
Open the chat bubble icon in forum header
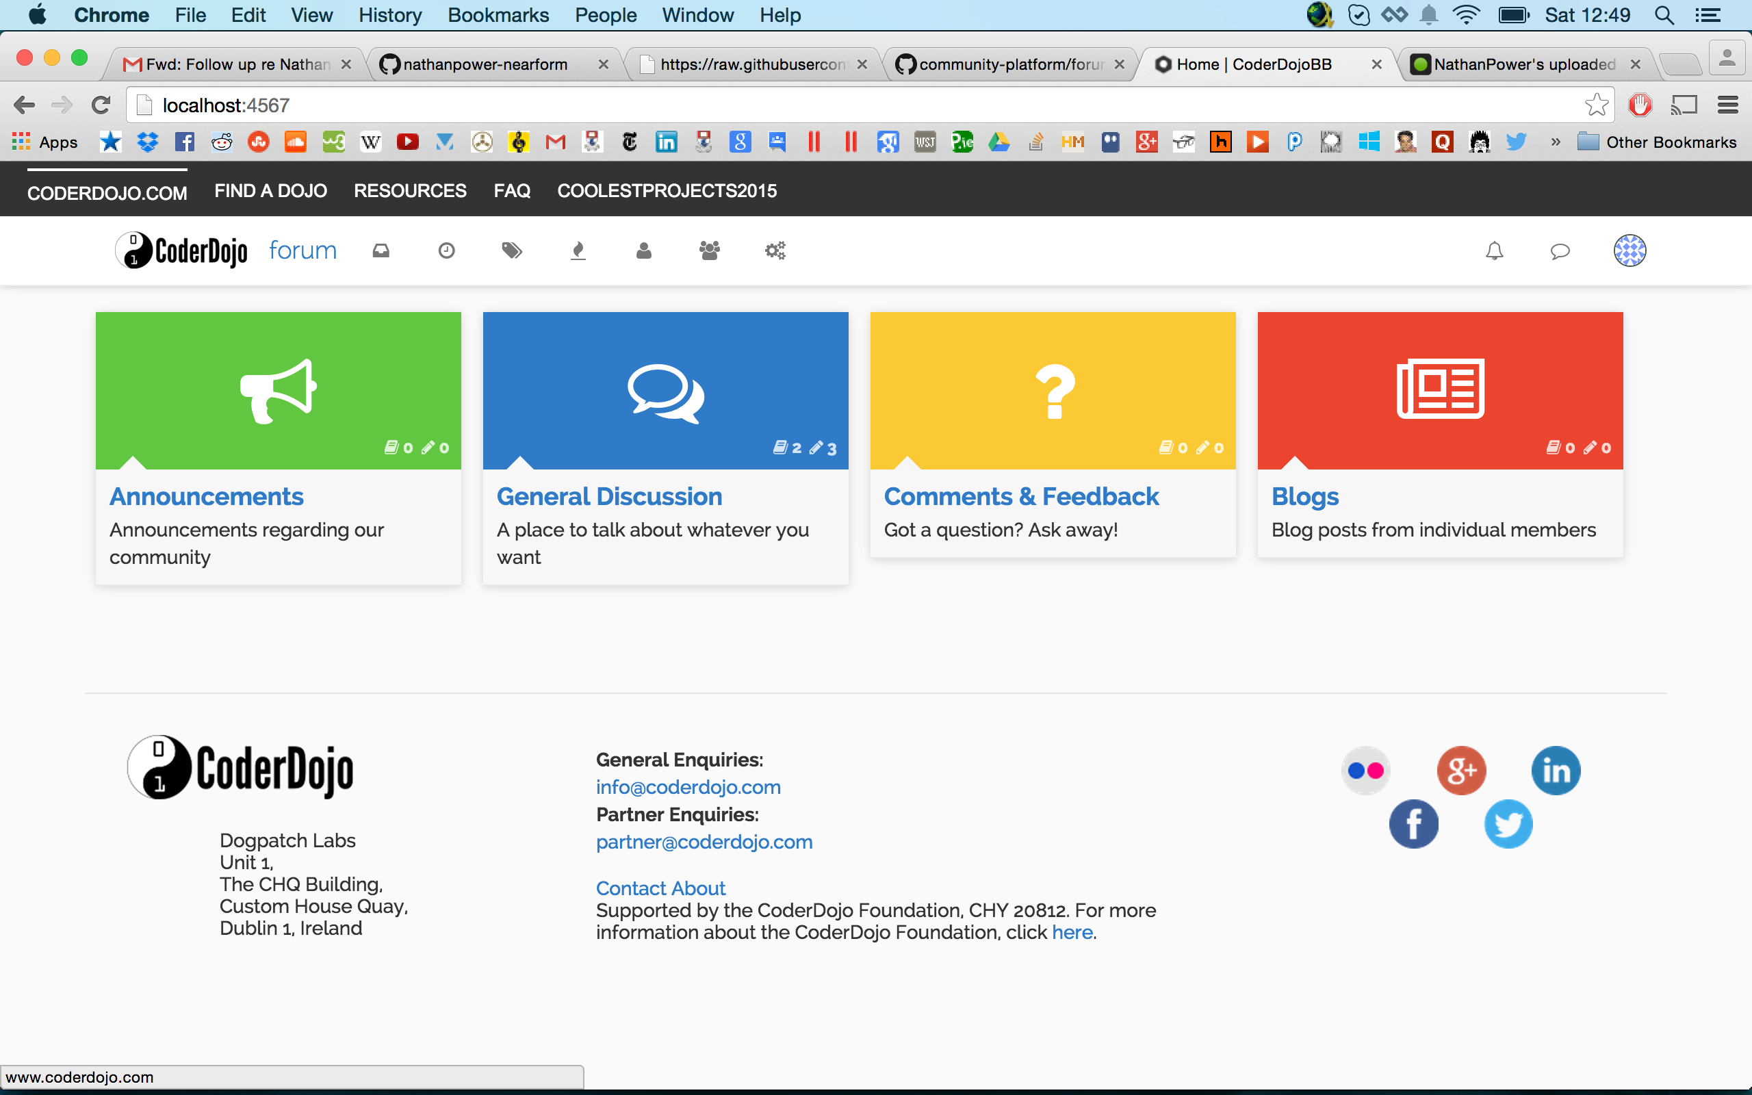point(1560,250)
